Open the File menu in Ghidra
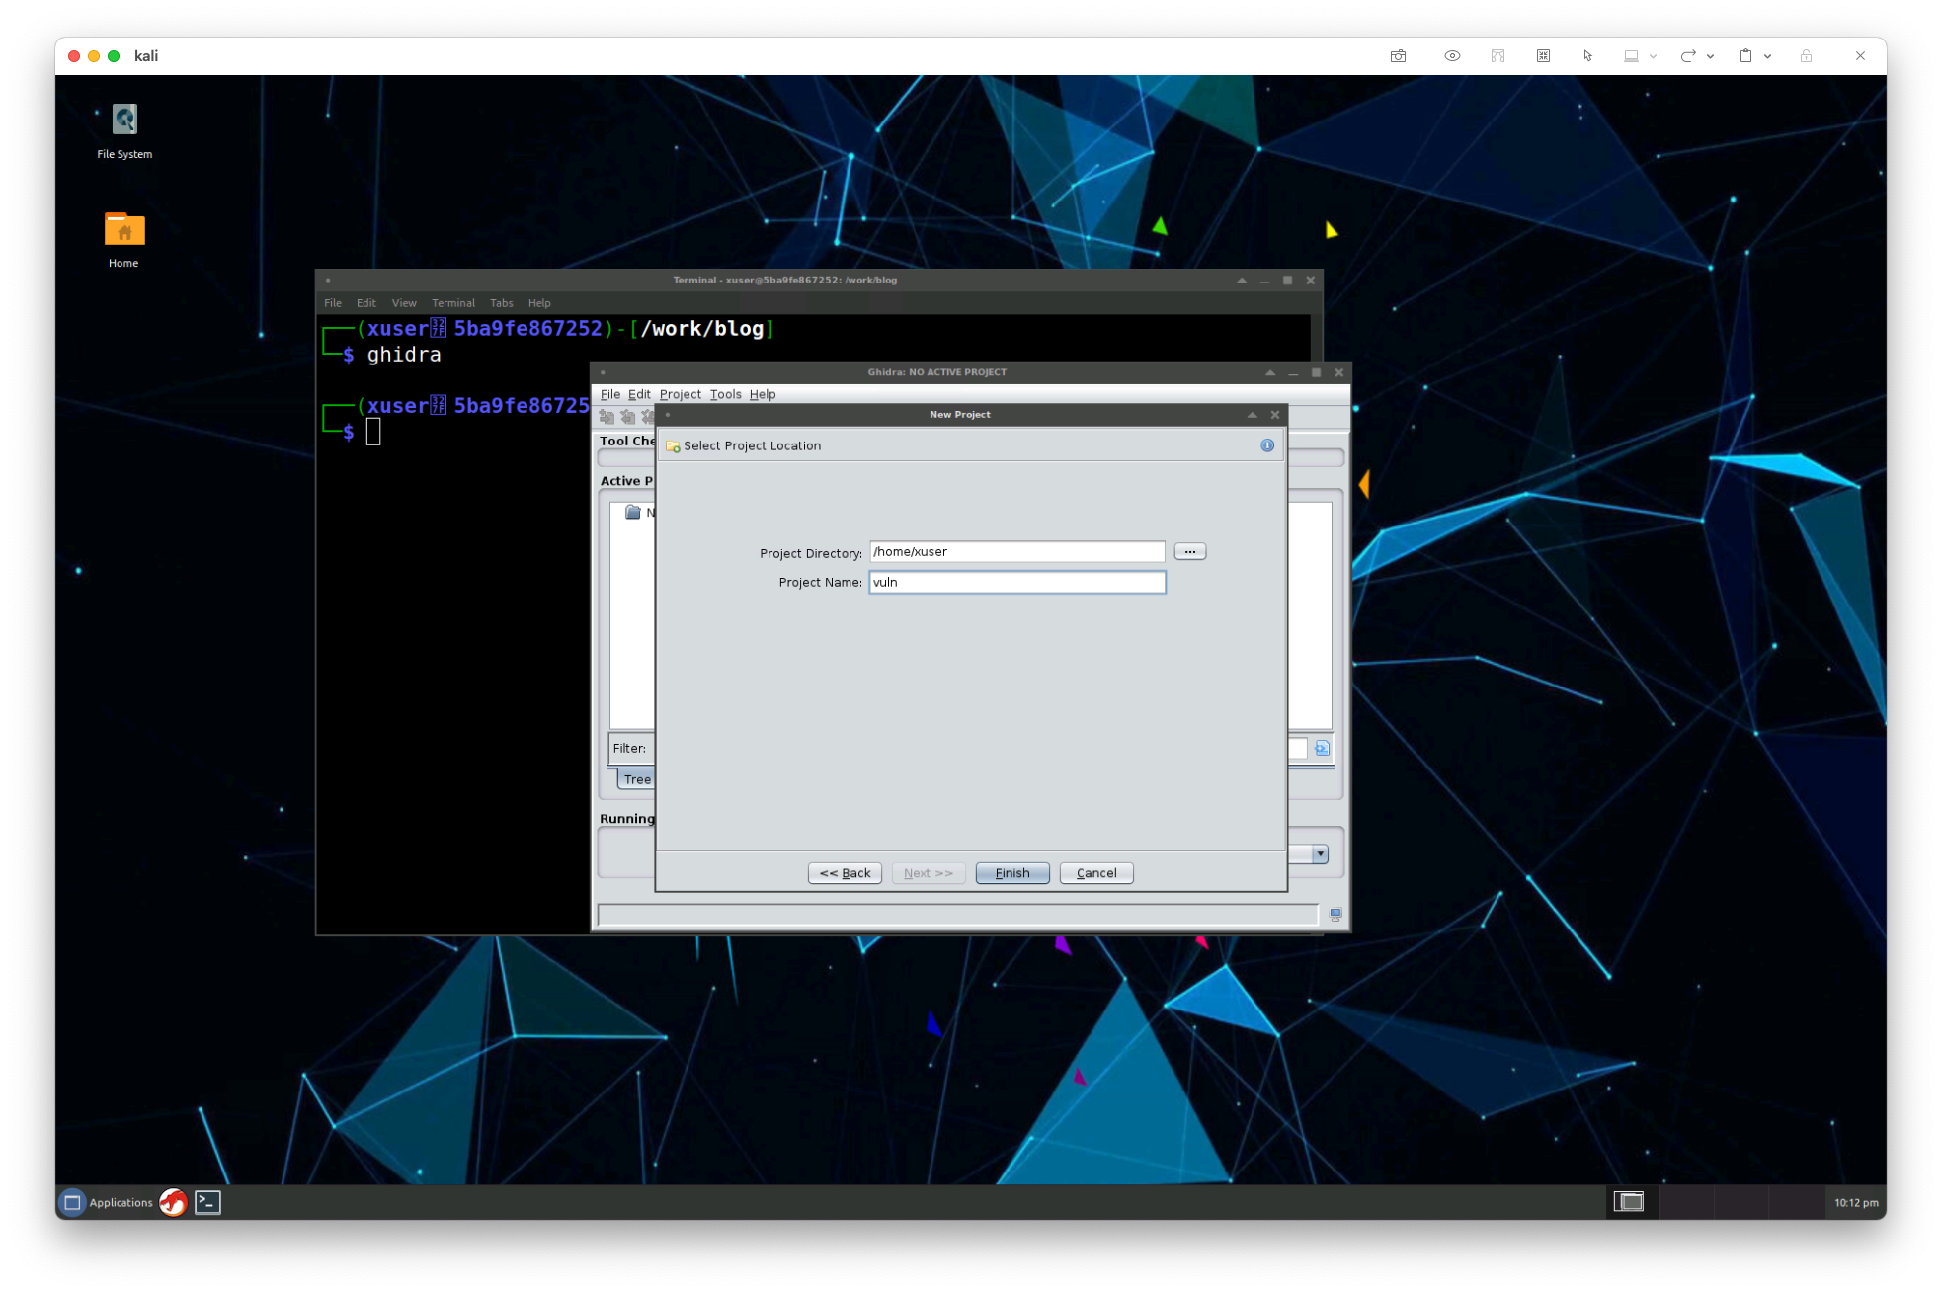Screen dimensions: 1942x1293 click(609, 394)
